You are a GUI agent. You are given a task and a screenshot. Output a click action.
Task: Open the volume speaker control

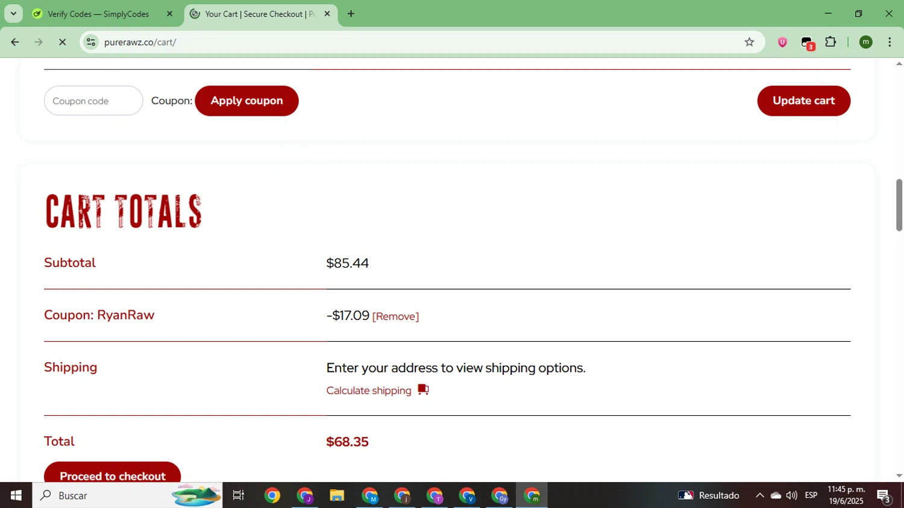tap(792, 495)
